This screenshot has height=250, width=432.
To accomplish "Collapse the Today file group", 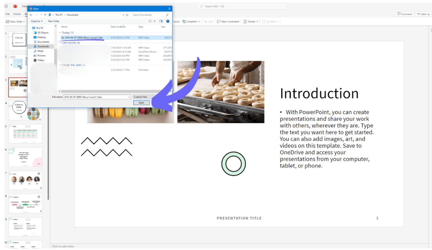I will (60, 33).
